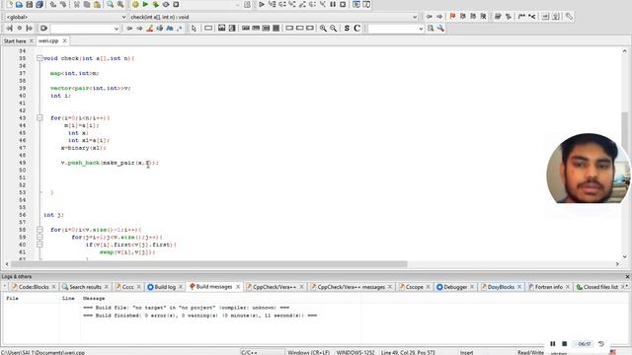The height and width of the screenshot is (355, 632).
Task: Click the Toggle bookmark flag icon
Action: click(452, 17)
